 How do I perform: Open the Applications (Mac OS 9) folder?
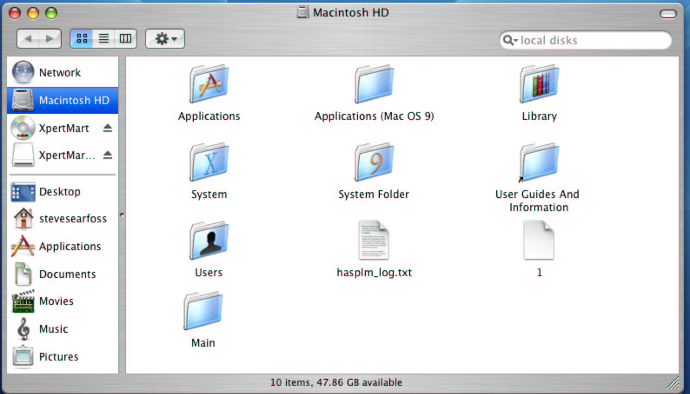pyautogui.click(x=374, y=84)
